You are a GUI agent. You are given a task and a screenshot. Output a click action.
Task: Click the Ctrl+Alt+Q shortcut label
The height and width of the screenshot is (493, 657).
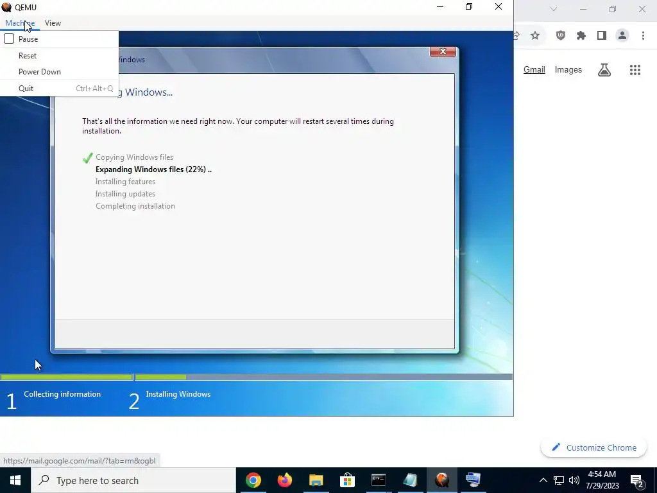coord(94,89)
